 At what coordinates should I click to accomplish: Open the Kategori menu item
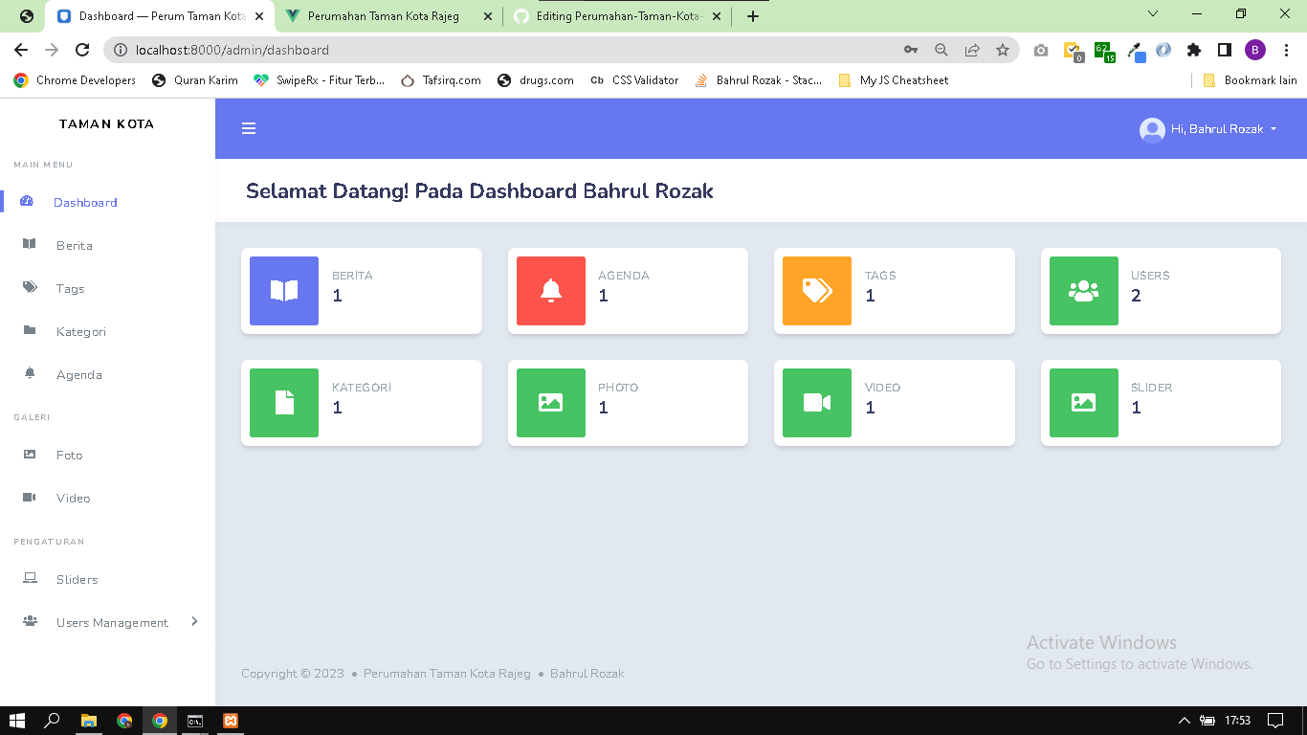coord(81,331)
